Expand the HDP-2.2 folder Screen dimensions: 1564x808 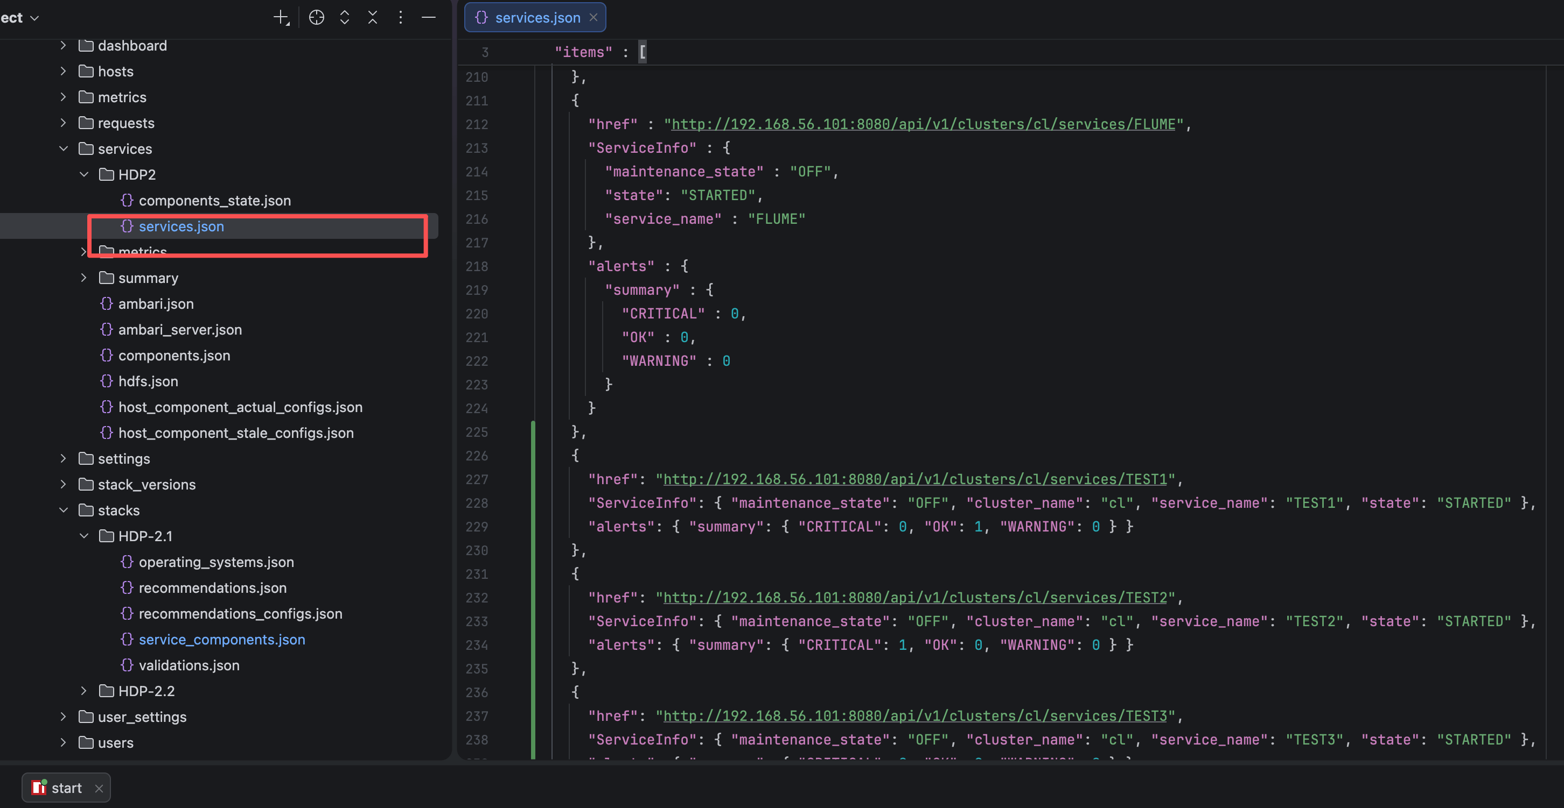click(84, 691)
